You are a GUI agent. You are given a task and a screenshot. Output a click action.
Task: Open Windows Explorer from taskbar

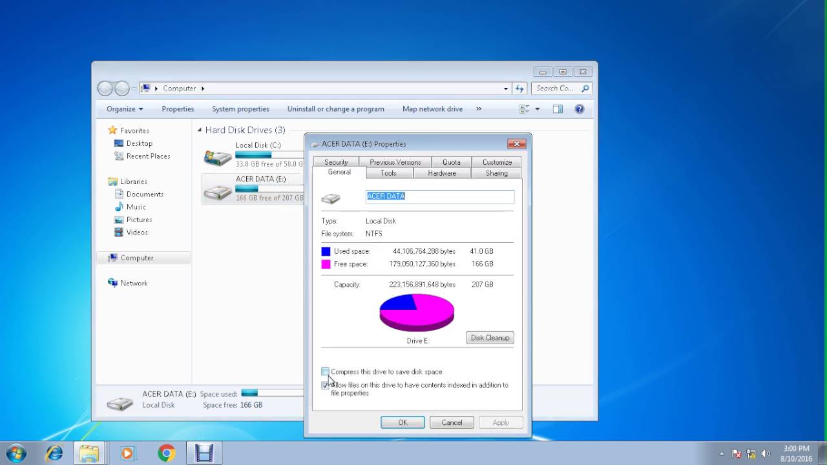coord(89,453)
